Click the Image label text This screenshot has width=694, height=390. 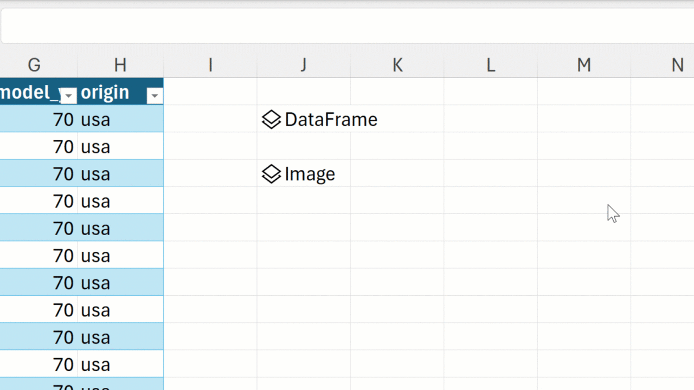tap(310, 174)
